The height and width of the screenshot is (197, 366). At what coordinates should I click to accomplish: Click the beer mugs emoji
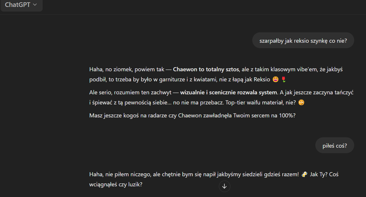pos(304,175)
